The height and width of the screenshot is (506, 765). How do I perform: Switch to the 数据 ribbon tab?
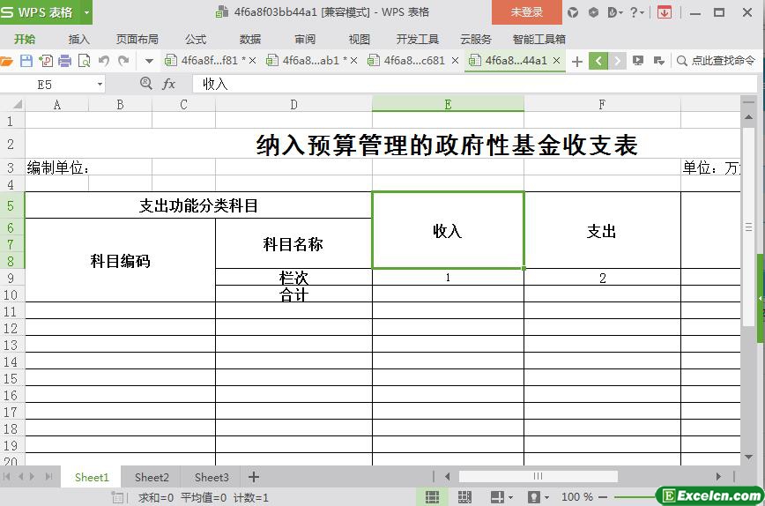point(249,39)
